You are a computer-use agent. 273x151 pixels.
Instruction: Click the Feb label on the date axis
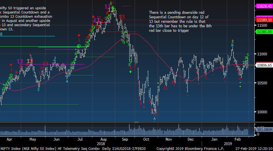pyautogui.click(x=238, y=139)
